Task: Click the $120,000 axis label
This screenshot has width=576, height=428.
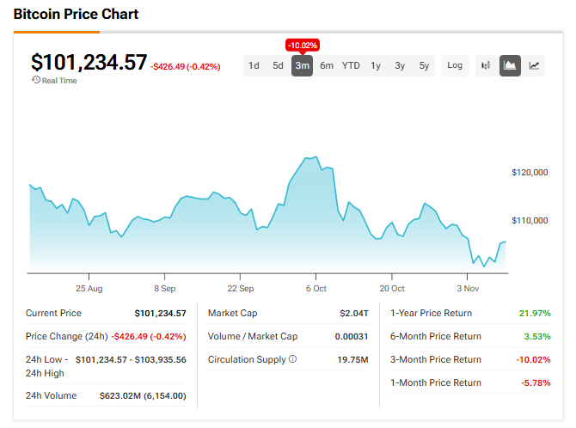Action: click(x=530, y=172)
